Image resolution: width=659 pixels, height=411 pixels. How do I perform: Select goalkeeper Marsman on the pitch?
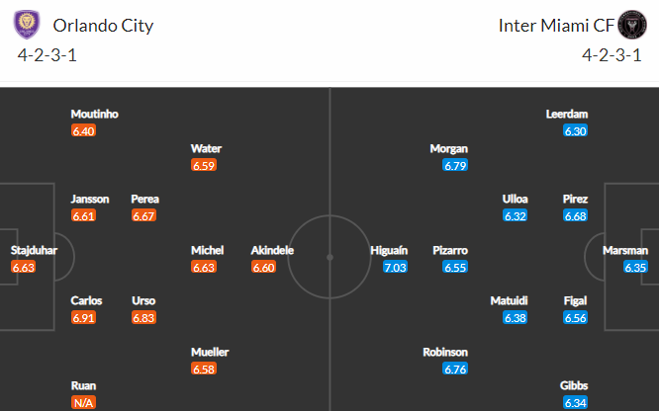625,250
